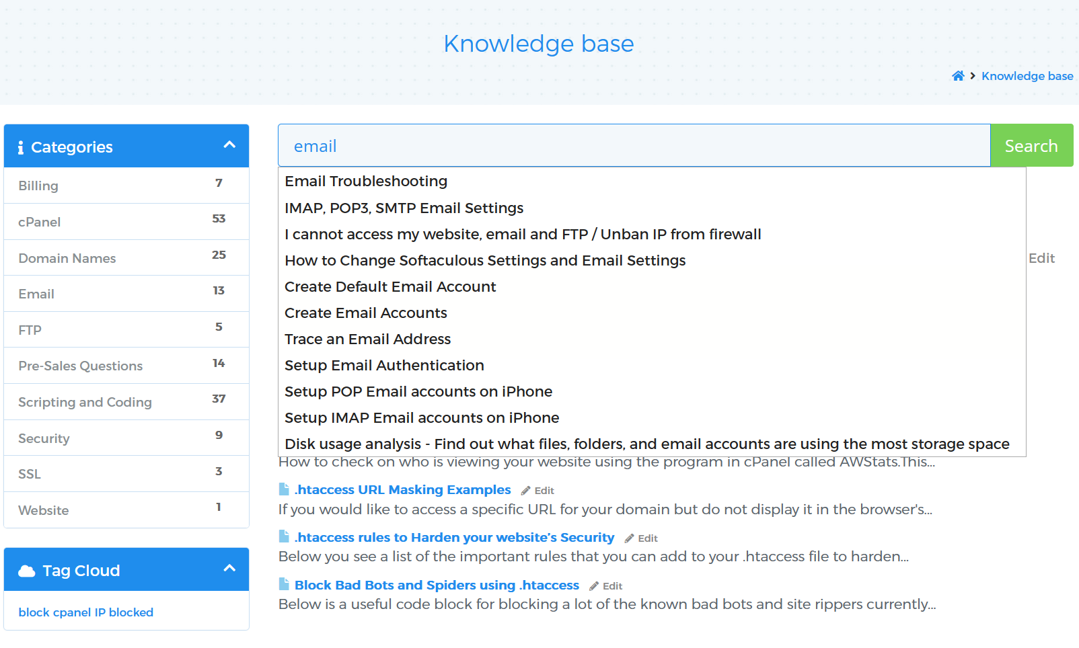Click in the search field containing 'email'
The height and width of the screenshot is (648, 1079).
point(632,146)
